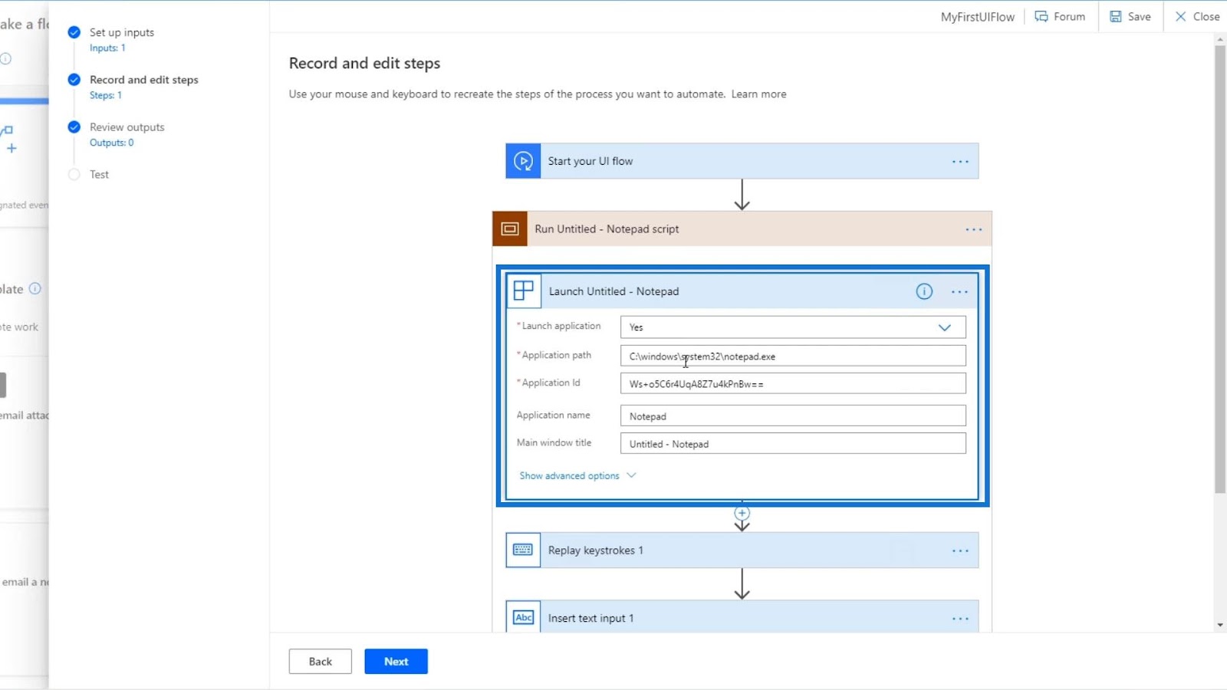The height and width of the screenshot is (690, 1227).
Task: Open the Forum page
Action: (x=1060, y=17)
